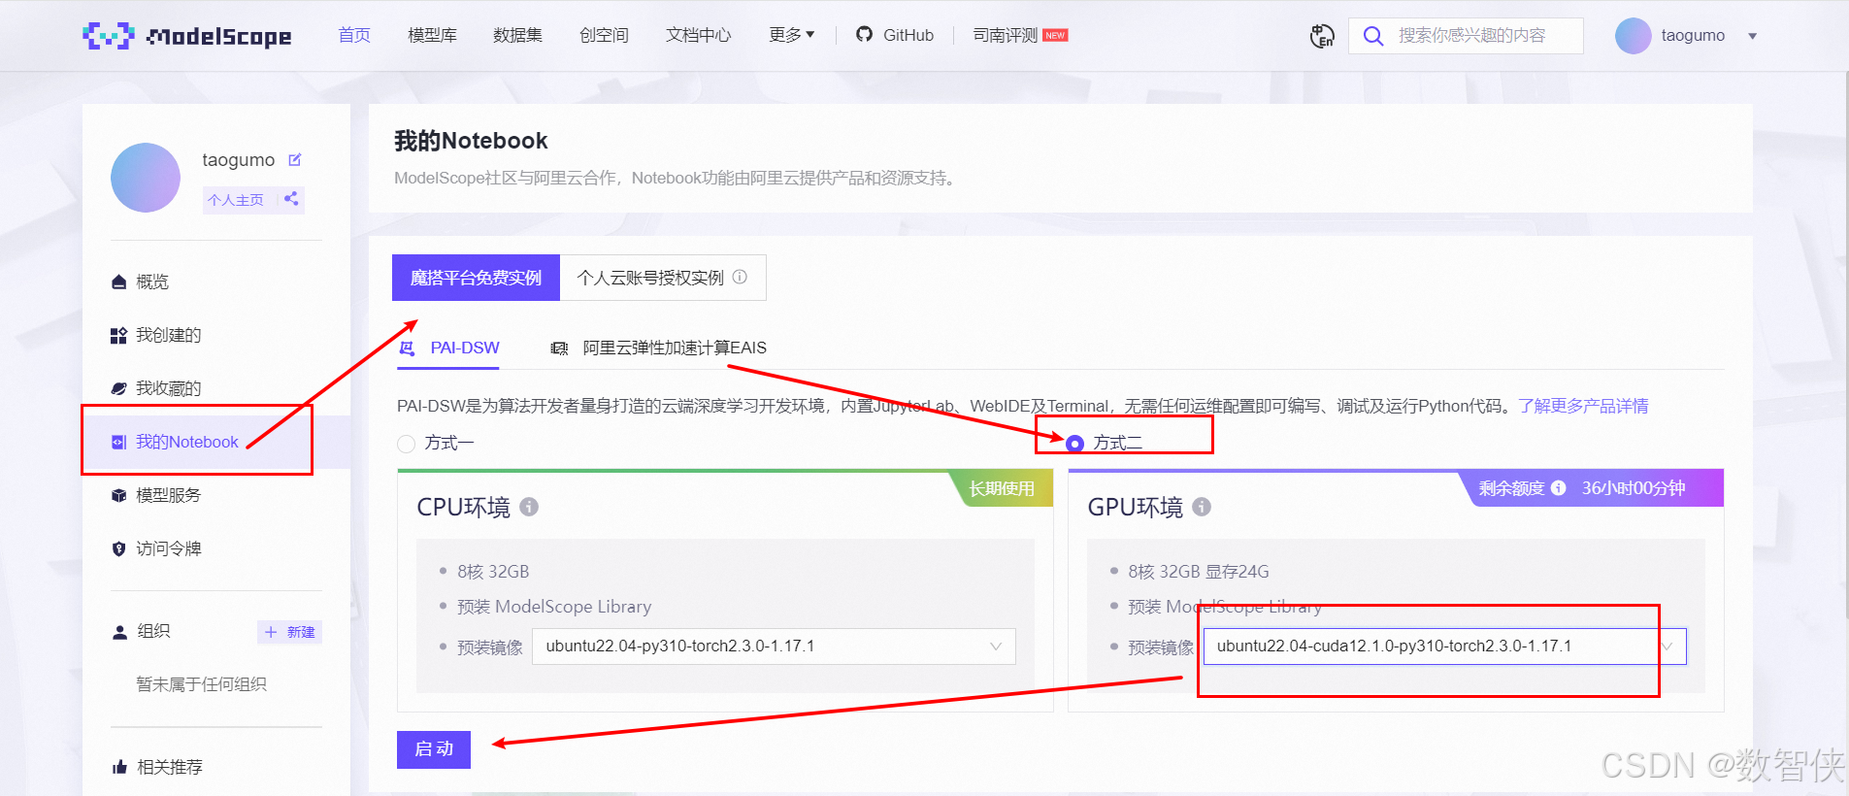
Task: Click the 概览 home icon
Action: 119,282
